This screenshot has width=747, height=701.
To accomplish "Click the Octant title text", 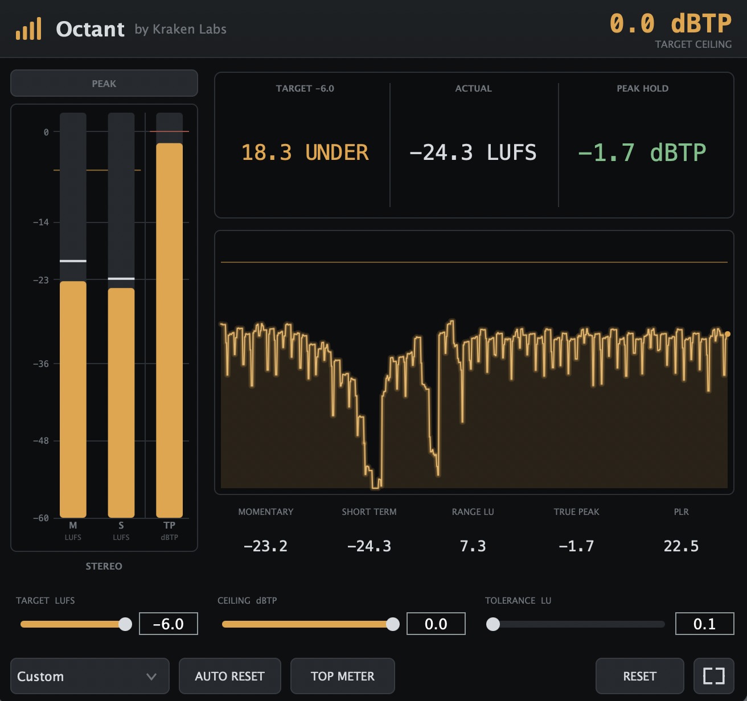I will click(90, 29).
